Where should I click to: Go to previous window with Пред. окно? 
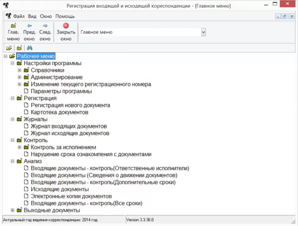pos(29,32)
